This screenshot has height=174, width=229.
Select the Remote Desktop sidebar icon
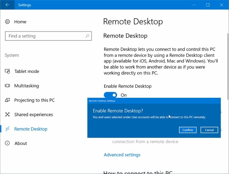coord(7,129)
